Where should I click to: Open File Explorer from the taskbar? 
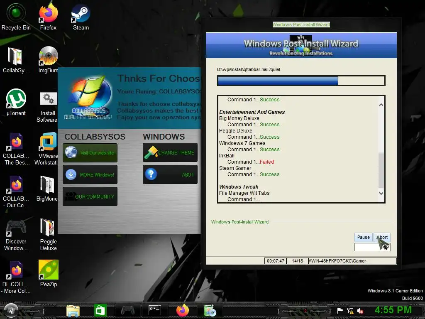[x=73, y=310]
